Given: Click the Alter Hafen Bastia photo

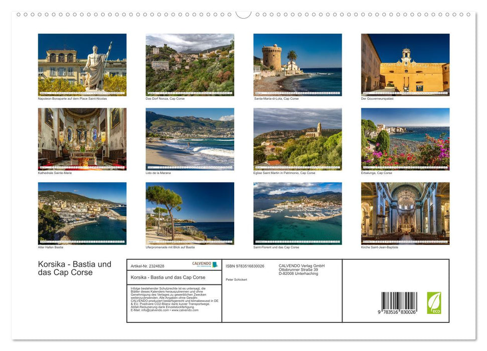Looking at the screenshot, I should pos(82,214).
